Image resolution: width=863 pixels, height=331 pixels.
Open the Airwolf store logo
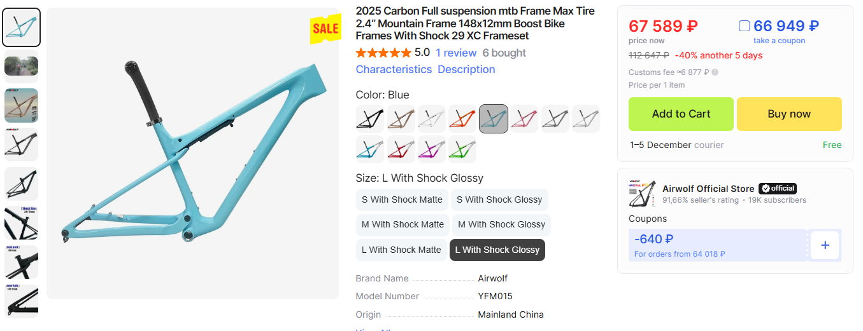pyautogui.click(x=642, y=194)
